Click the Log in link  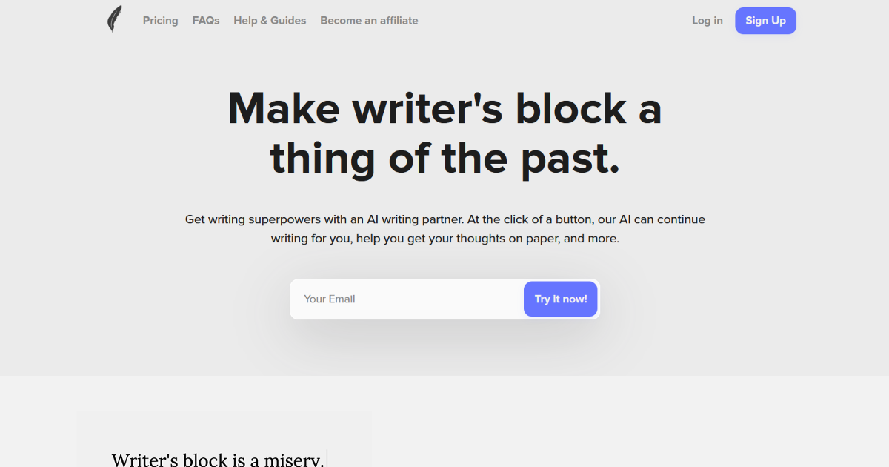coord(707,20)
